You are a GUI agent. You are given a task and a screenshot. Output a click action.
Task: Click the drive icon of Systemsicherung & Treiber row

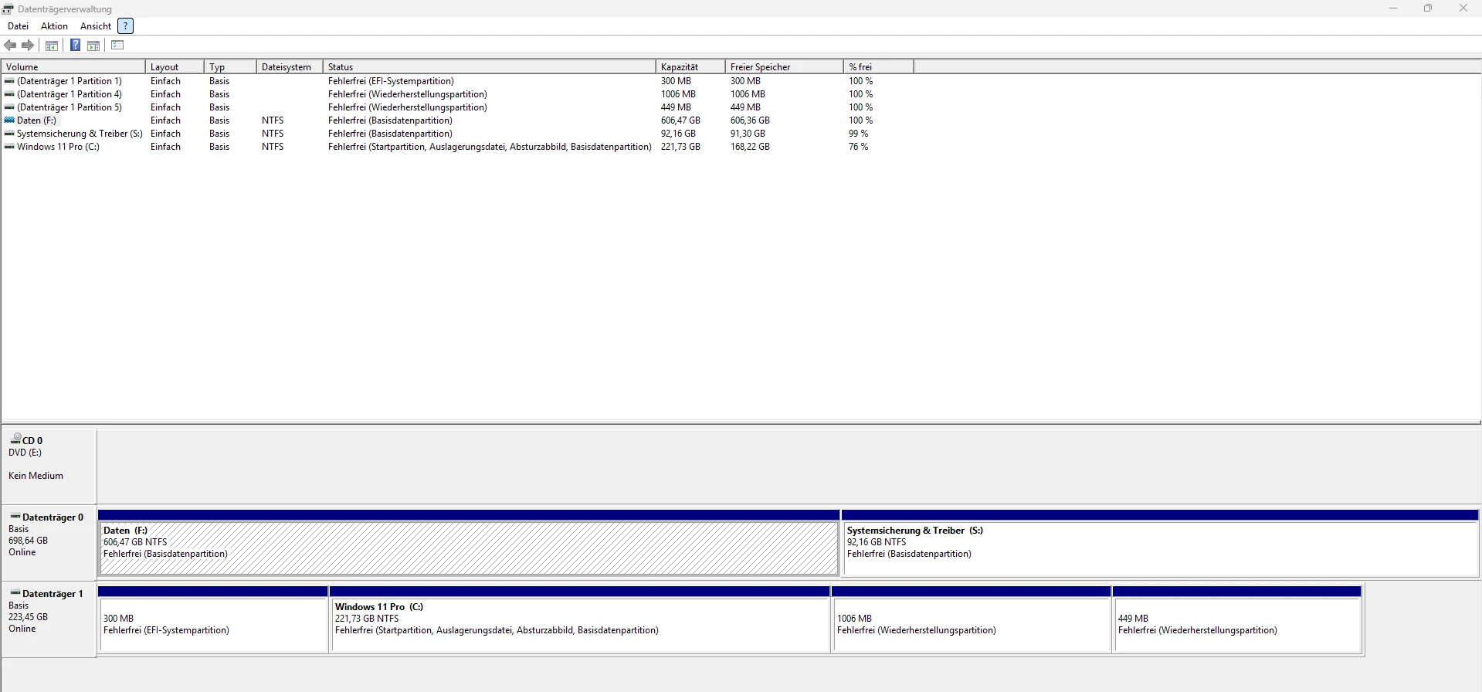9,133
